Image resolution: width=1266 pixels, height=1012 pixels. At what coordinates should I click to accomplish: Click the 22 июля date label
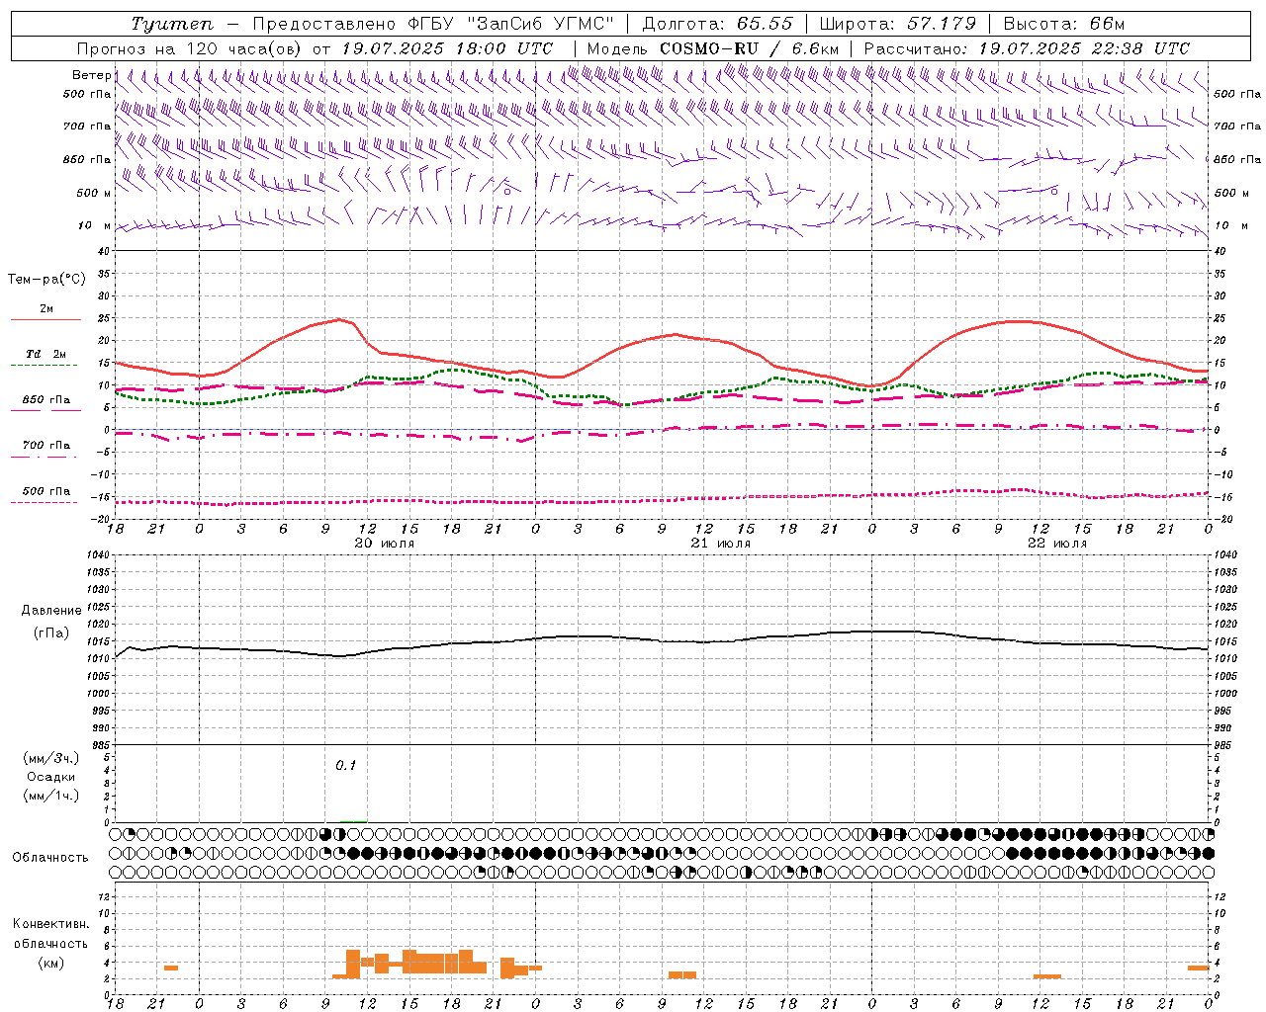[1056, 544]
